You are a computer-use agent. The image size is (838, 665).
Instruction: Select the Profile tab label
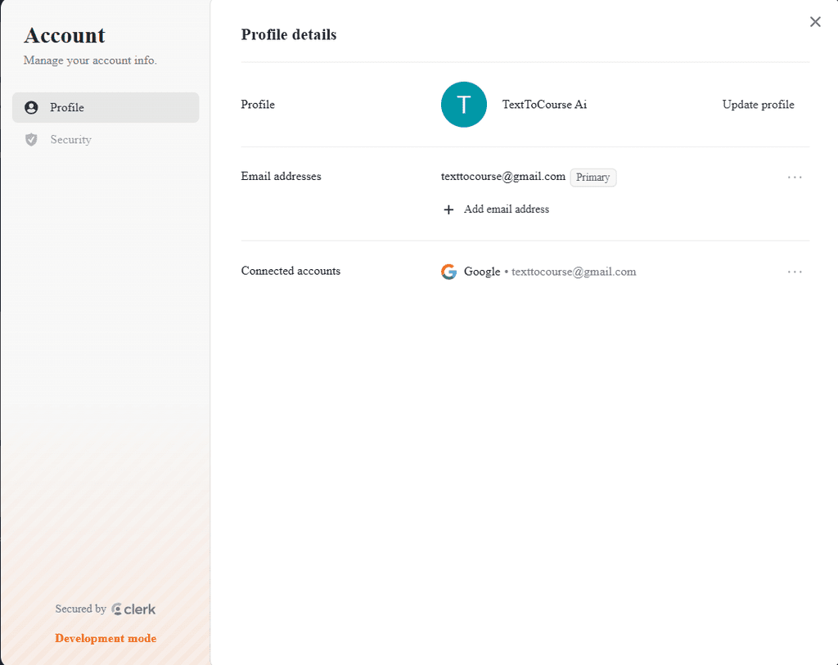coord(67,107)
